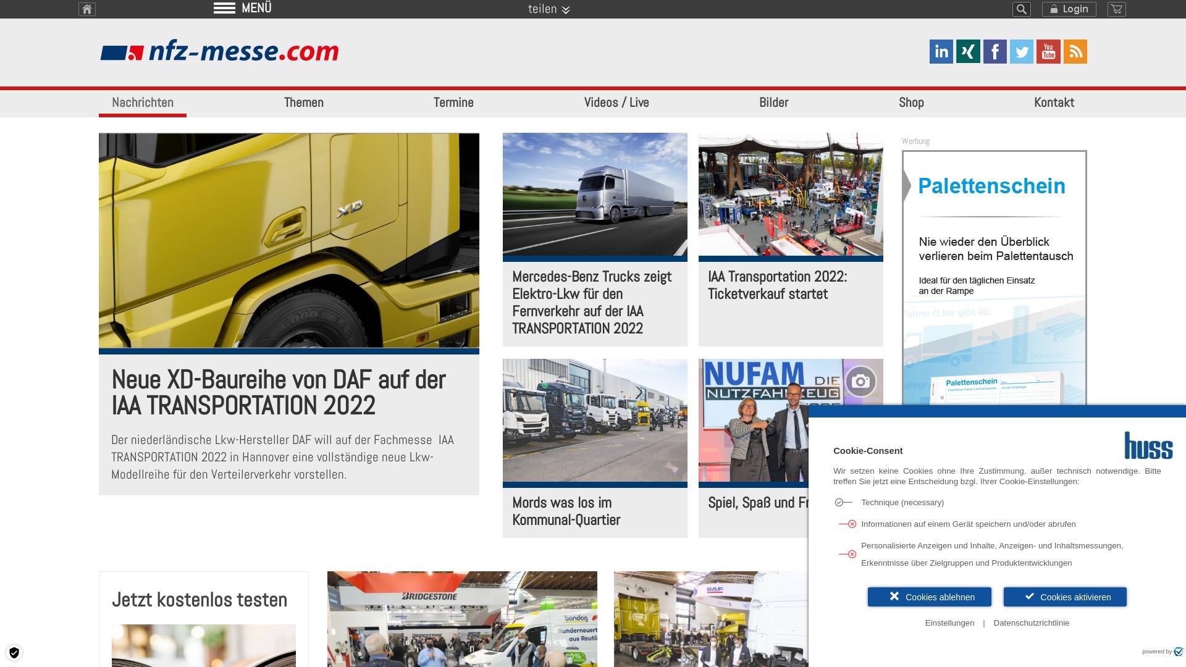This screenshot has height=667, width=1186.
Task: Open the Mercedes-Benz Trucks Elektro-Lkw article
Action: (x=592, y=303)
